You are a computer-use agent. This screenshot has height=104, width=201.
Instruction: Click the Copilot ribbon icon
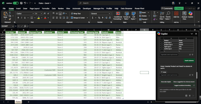tap(190, 15)
